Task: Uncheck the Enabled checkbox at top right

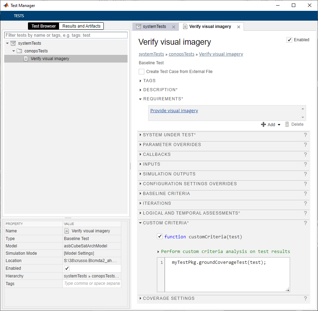Action: click(x=289, y=39)
